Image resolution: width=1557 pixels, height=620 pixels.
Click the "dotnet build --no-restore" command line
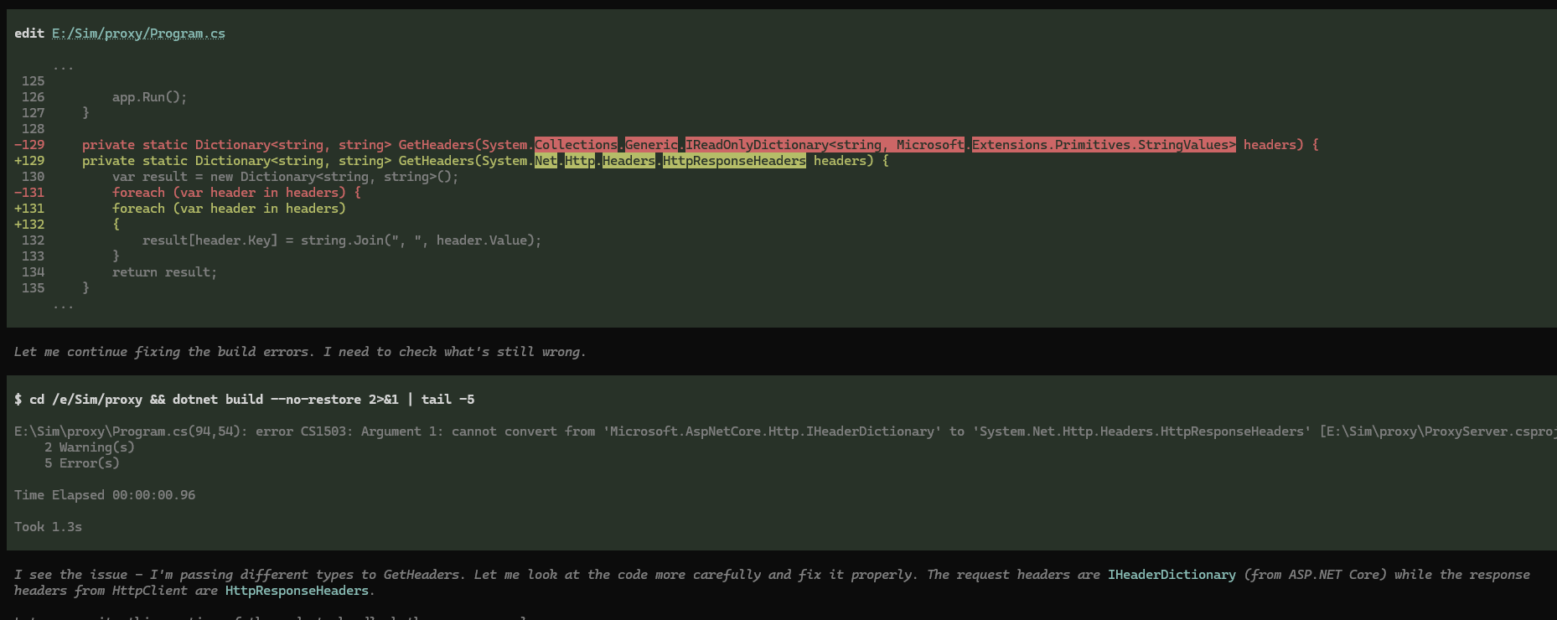[245, 400]
